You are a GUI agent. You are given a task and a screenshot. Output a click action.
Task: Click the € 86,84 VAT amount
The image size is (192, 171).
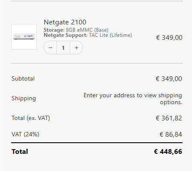(171, 135)
